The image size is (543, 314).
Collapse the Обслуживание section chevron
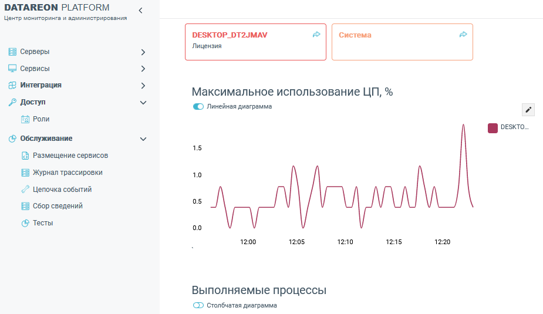pyautogui.click(x=143, y=139)
